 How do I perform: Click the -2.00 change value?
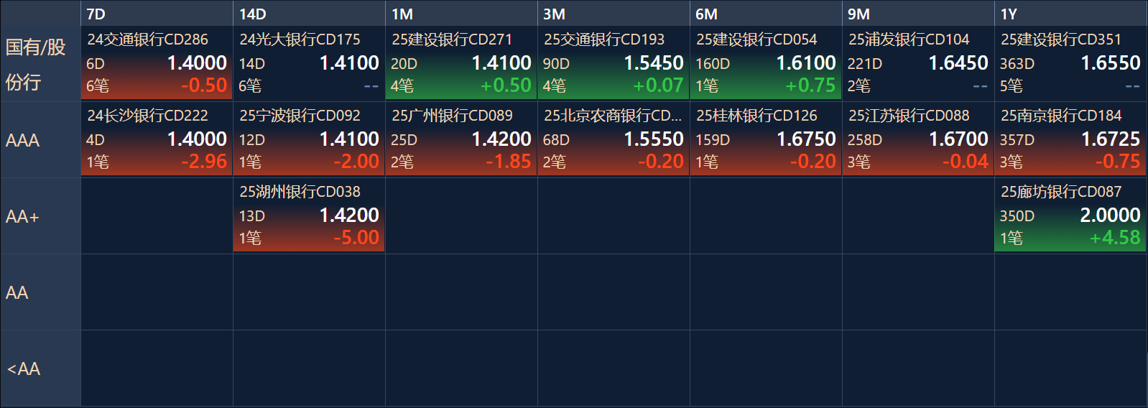tap(356, 162)
